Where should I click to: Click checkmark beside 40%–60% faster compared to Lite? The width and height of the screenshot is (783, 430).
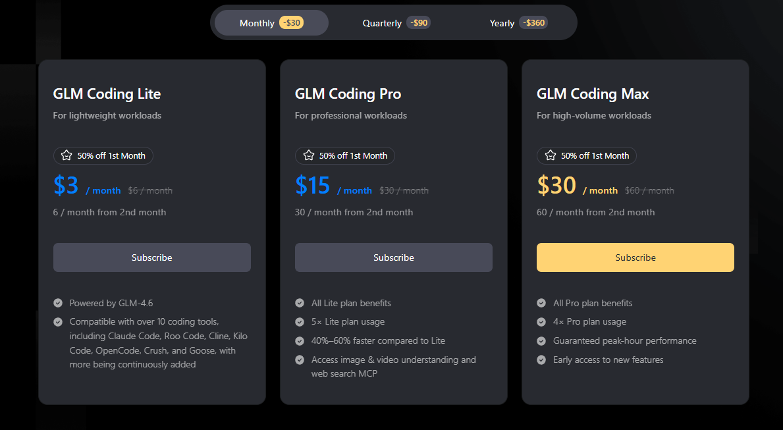pos(300,341)
